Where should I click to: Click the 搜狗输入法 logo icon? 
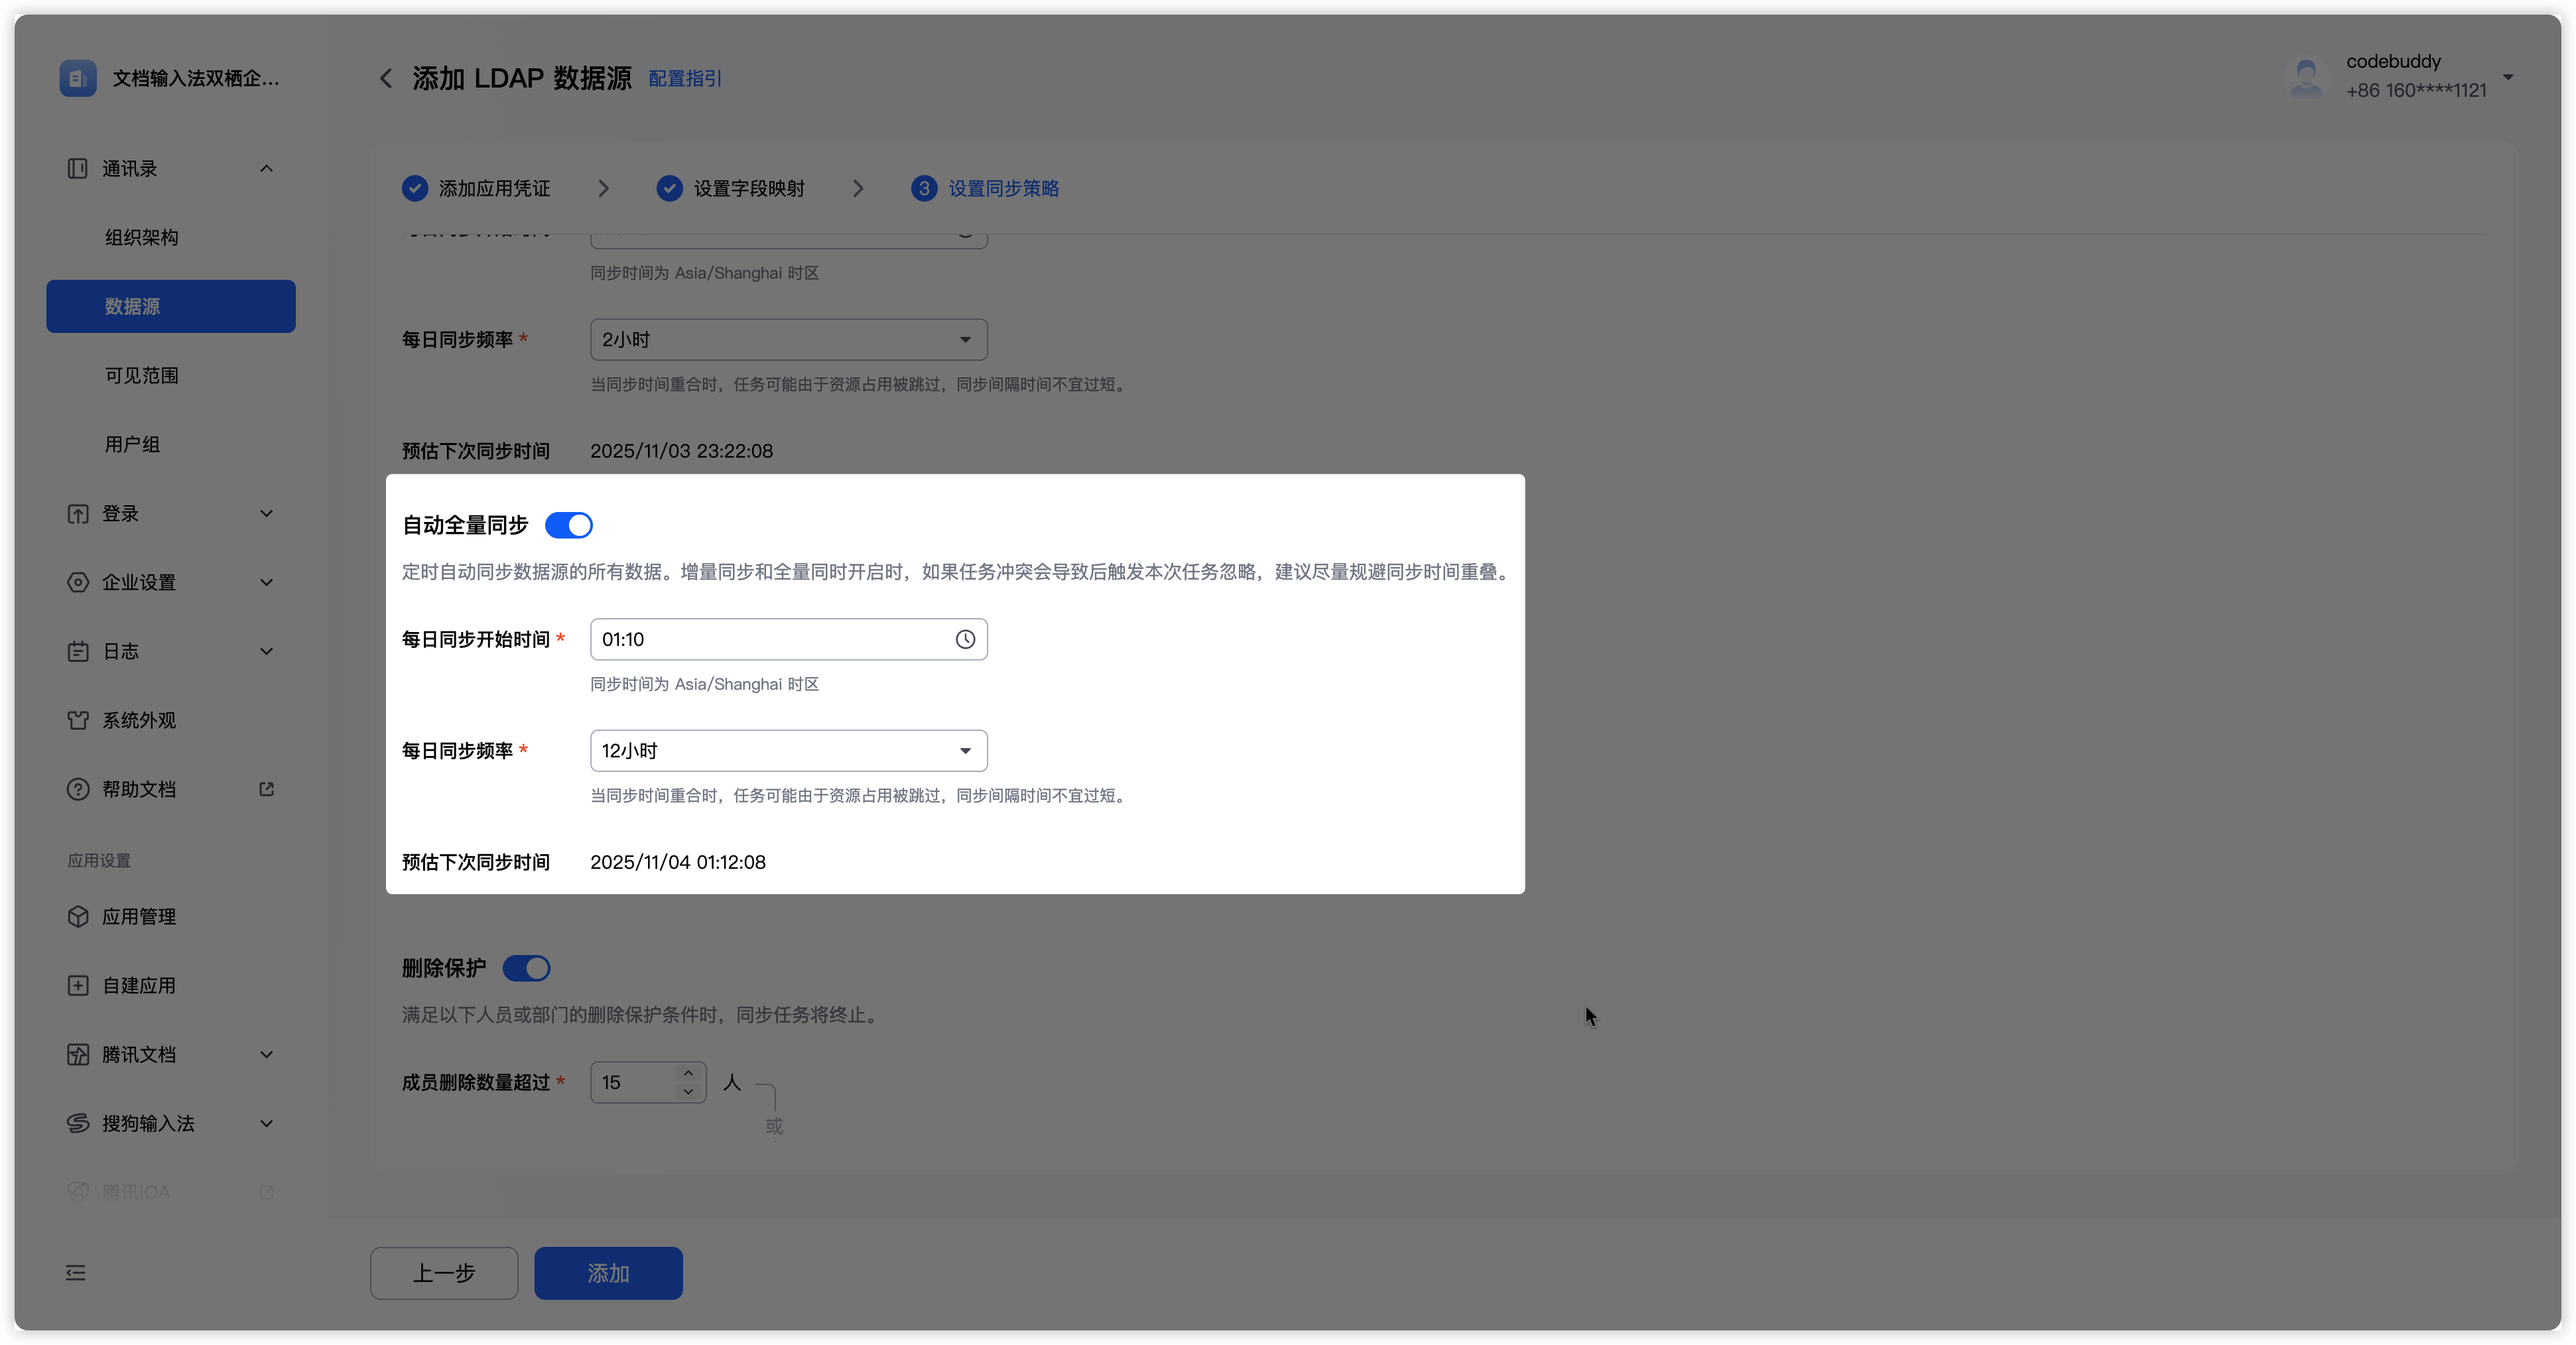click(78, 1123)
